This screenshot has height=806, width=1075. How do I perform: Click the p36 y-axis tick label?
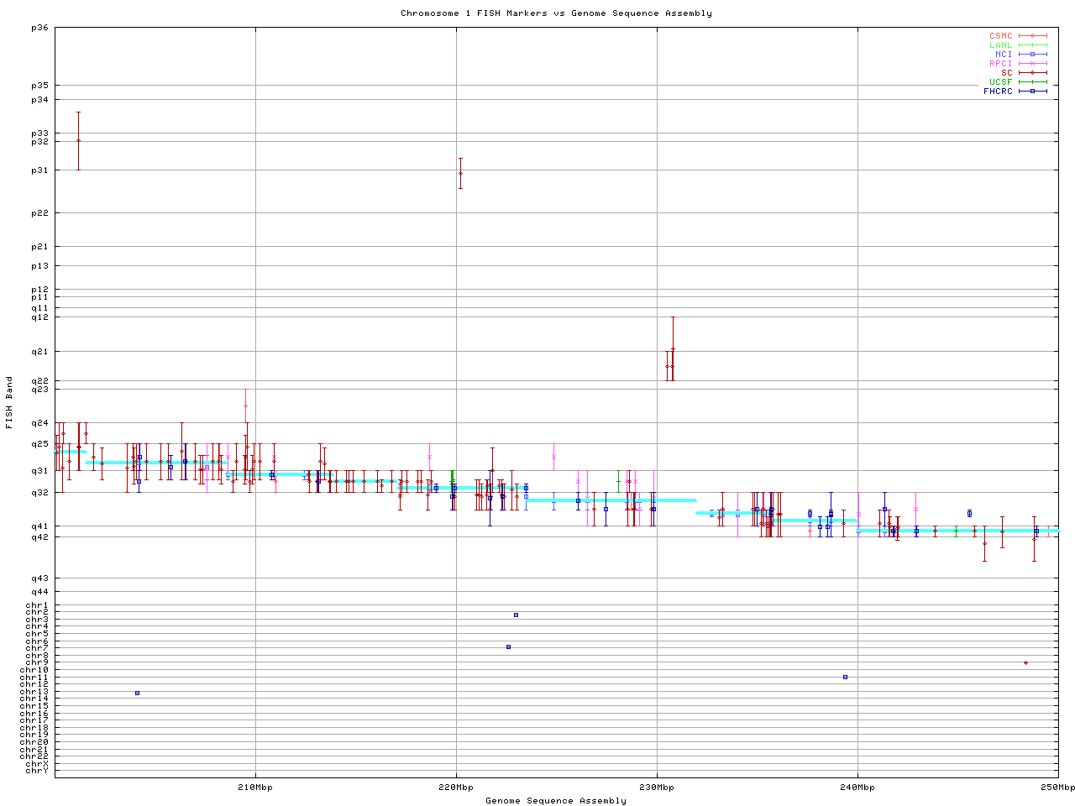click(39, 28)
